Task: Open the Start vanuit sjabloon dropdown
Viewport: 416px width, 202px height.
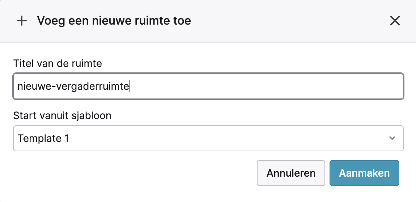Action: (x=208, y=138)
